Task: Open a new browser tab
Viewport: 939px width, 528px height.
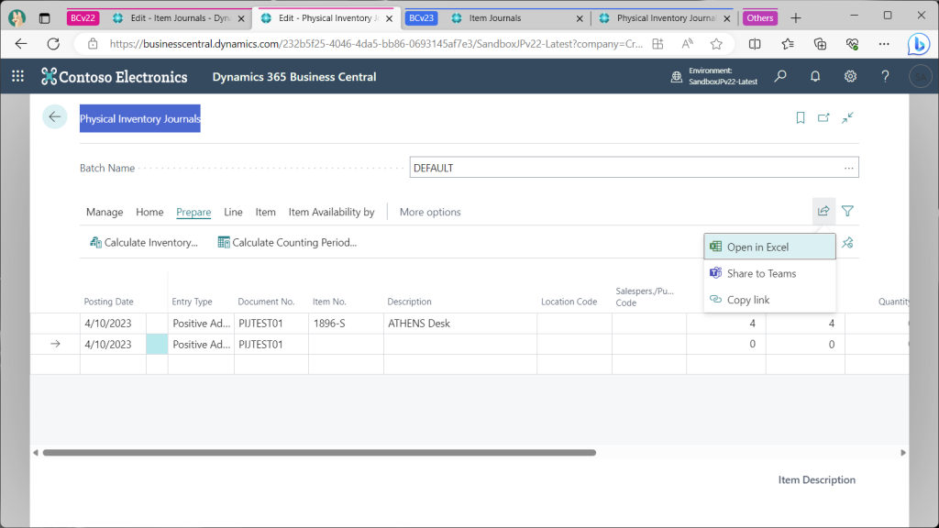Action: pyautogui.click(x=795, y=18)
